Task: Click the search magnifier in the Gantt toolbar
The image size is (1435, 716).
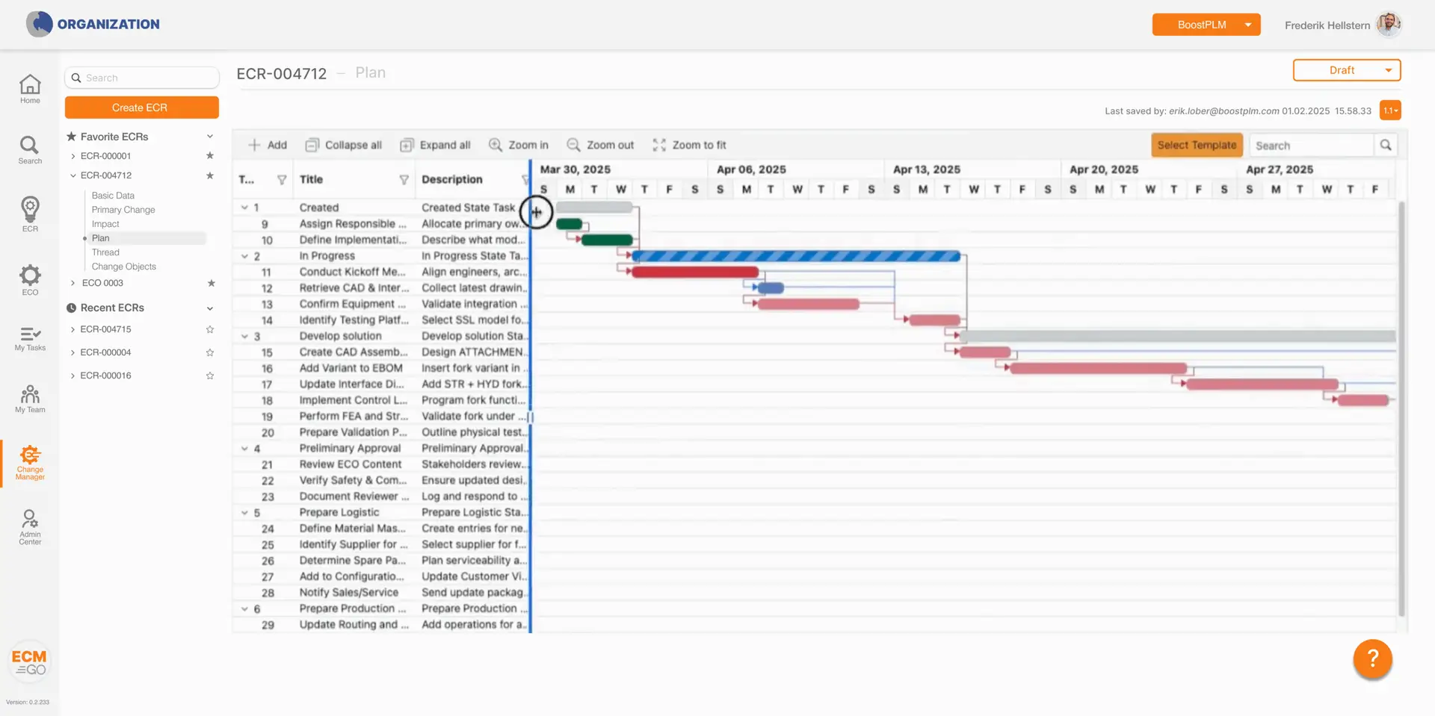Action: coord(1386,145)
